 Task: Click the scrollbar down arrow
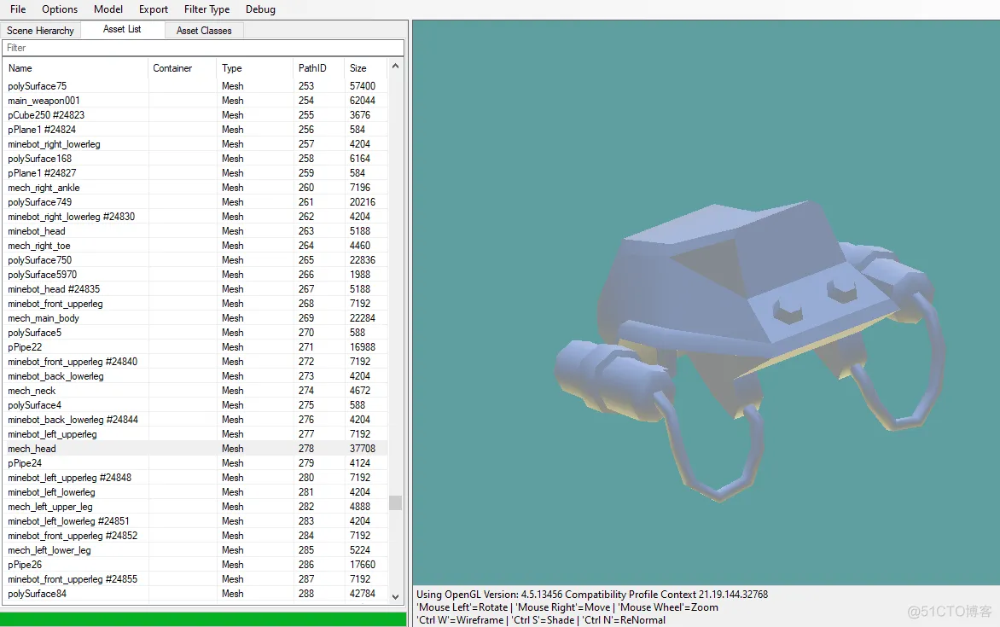point(395,597)
